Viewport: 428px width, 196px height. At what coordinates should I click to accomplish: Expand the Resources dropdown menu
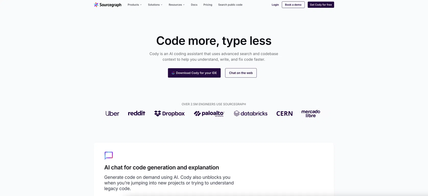pos(176,5)
